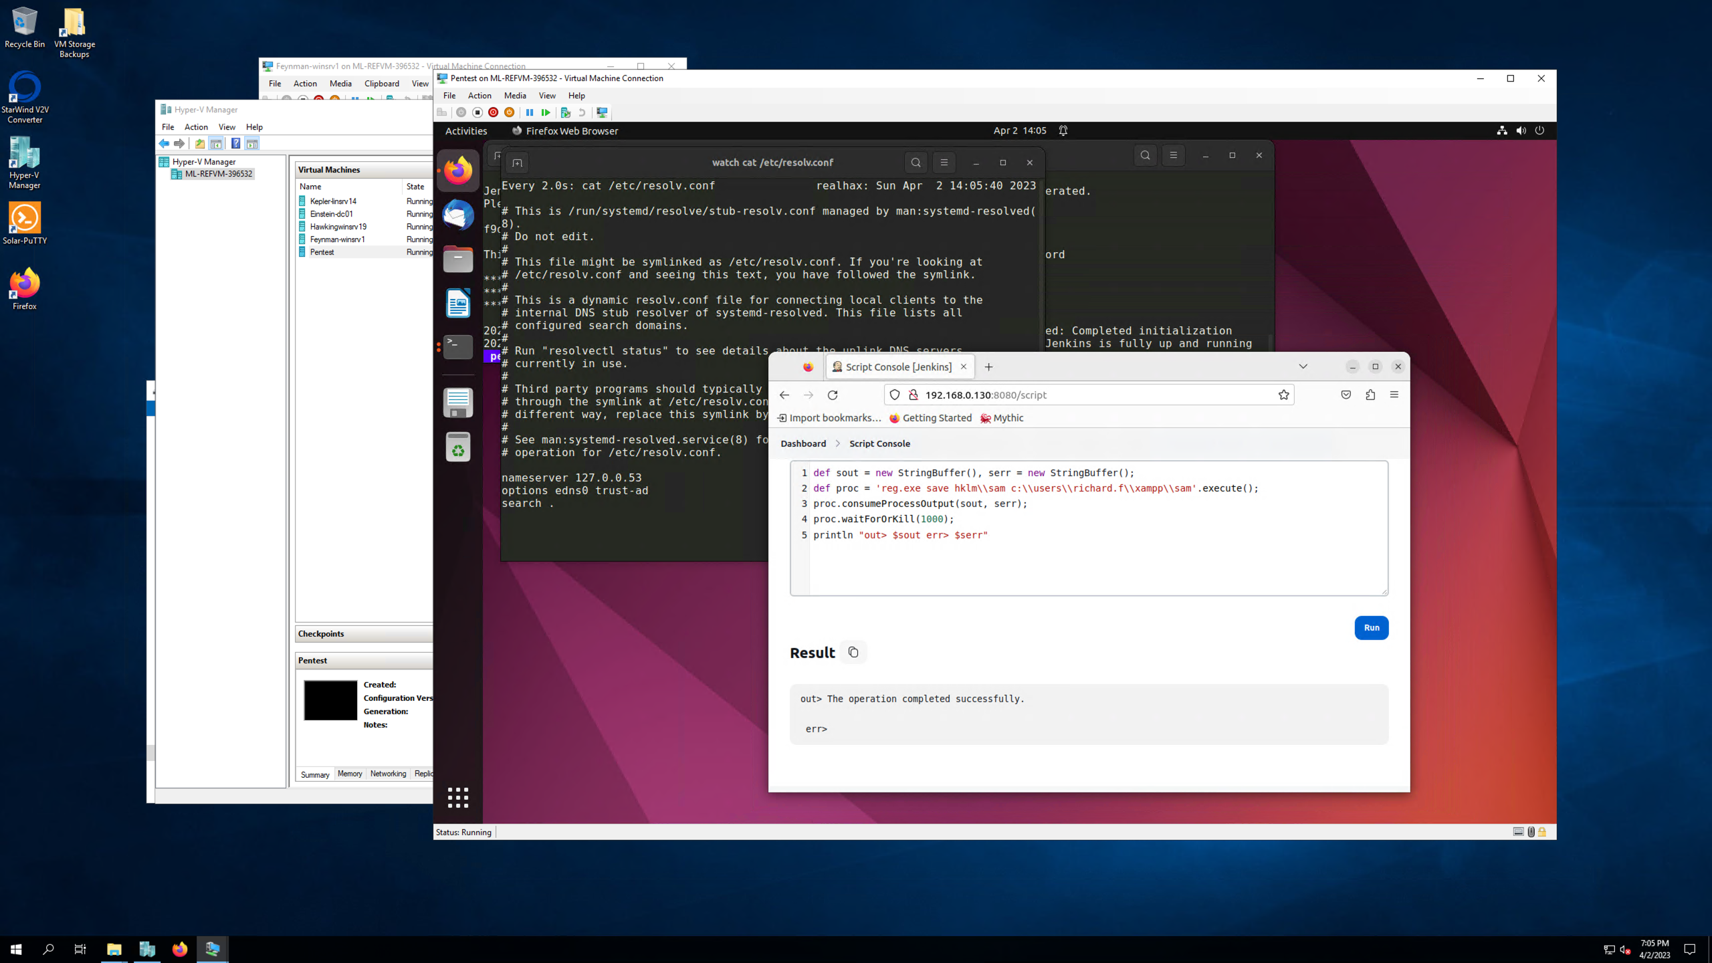Open Firefox application menu
Screen dimensions: 1712x963
tap(1394, 395)
